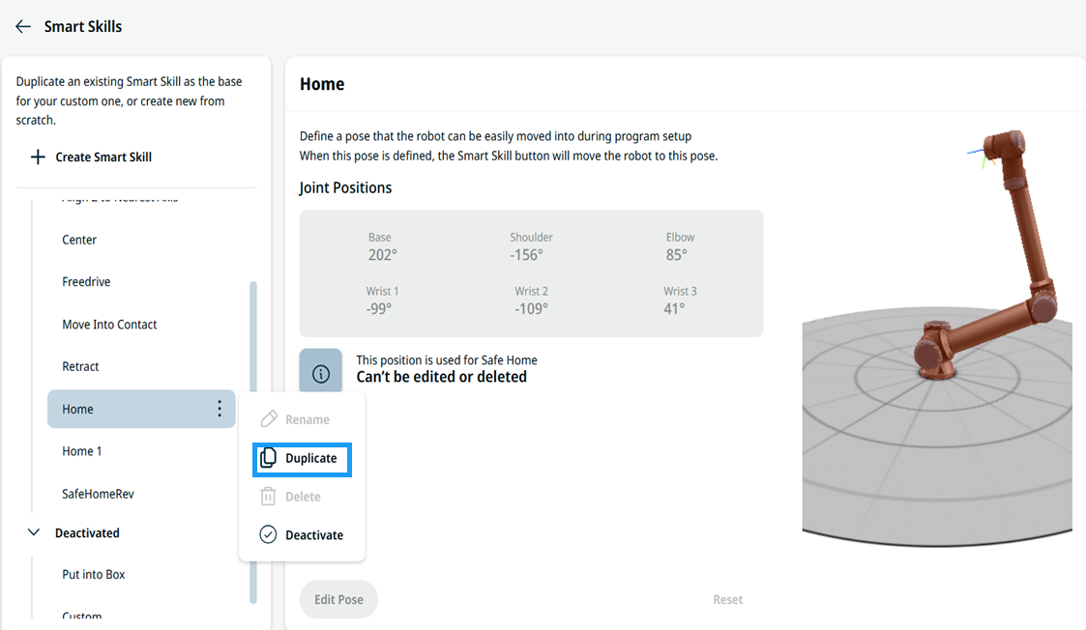This screenshot has height=630, width=1086.
Task: Click the pencil Rename icon
Action: (269, 418)
